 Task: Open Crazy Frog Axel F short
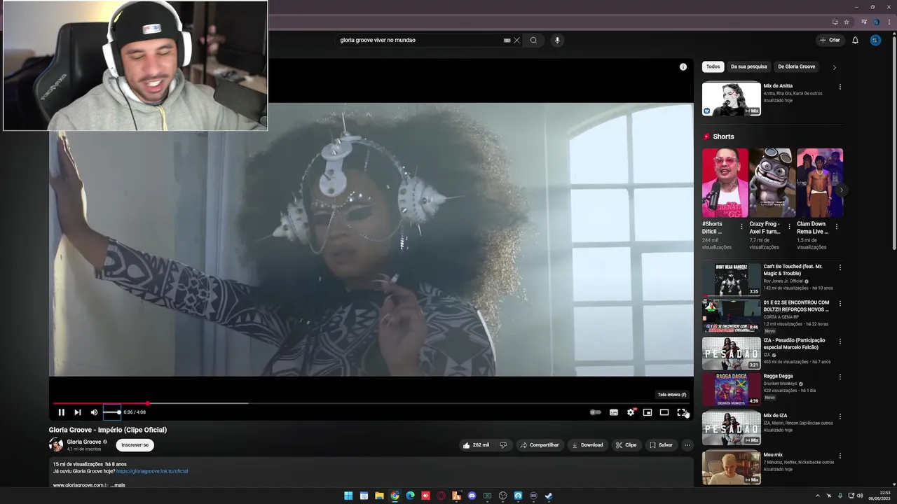click(x=772, y=183)
